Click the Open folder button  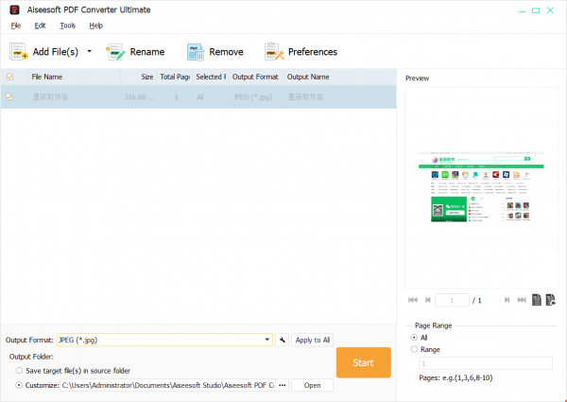pos(313,385)
